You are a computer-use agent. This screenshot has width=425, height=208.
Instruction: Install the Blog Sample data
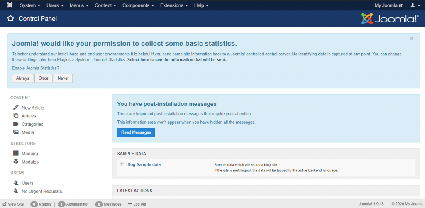(x=143, y=164)
